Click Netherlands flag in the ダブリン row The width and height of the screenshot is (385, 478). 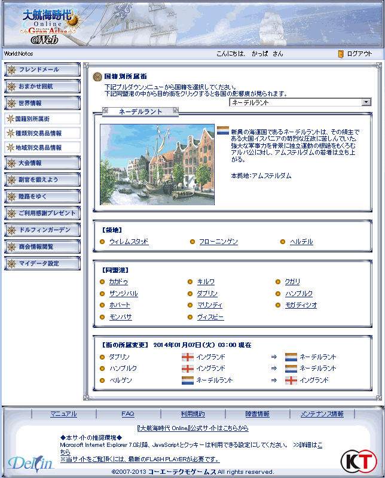point(291,357)
